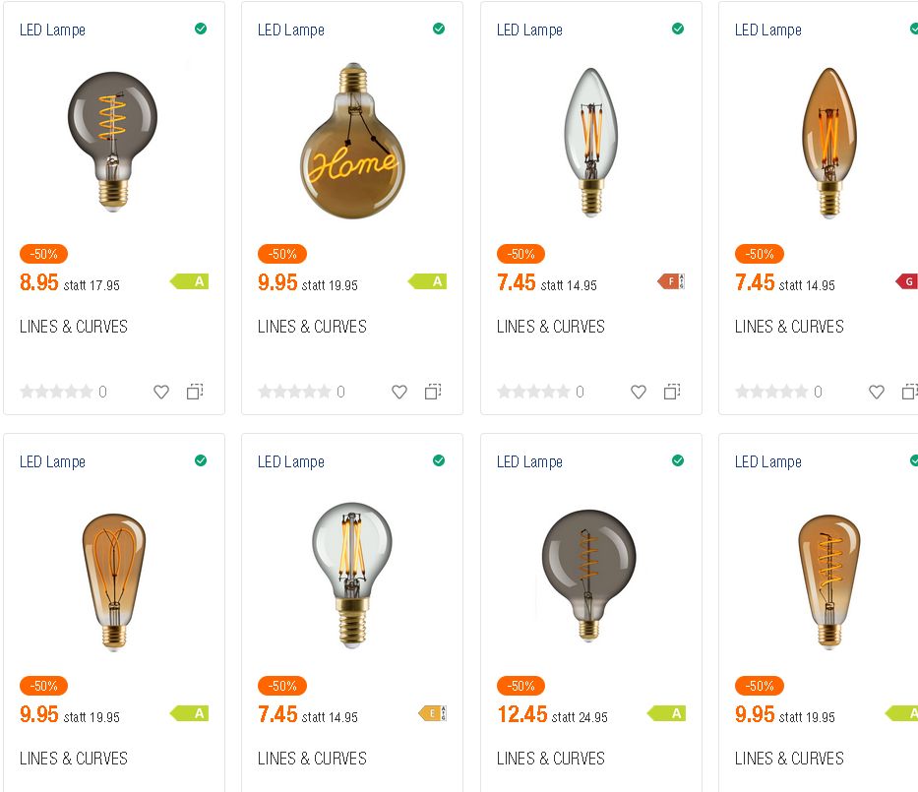
Task: Open the smoky spiral globe bulb image
Action: [113, 138]
